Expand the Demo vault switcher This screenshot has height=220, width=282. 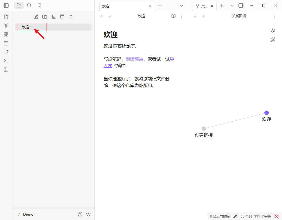19,214
